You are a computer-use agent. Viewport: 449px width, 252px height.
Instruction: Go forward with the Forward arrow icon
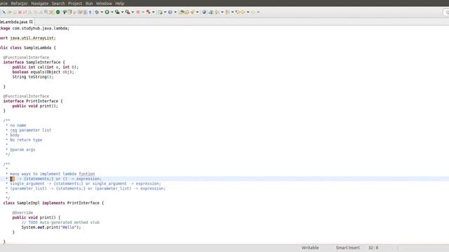coord(253,12)
